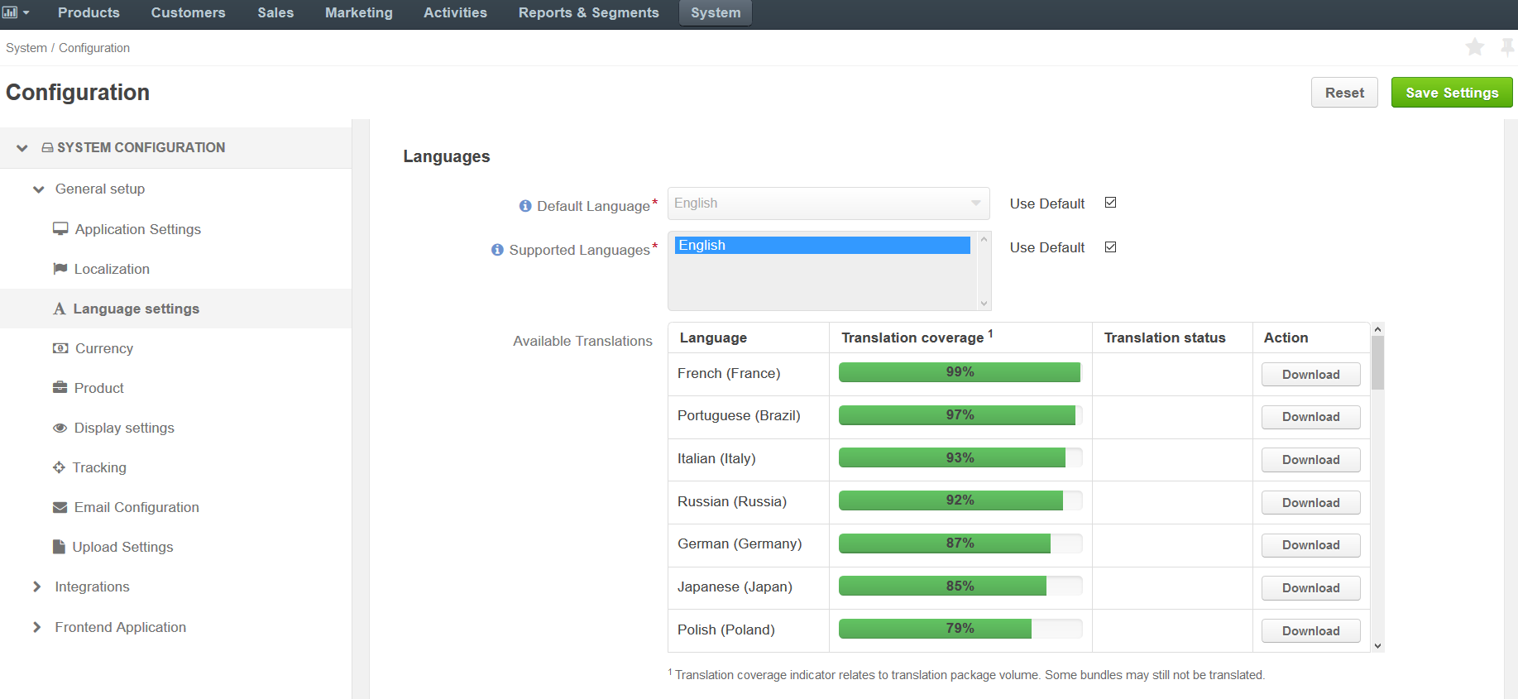Download the Polish (Poland) translation

pos(1310,631)
